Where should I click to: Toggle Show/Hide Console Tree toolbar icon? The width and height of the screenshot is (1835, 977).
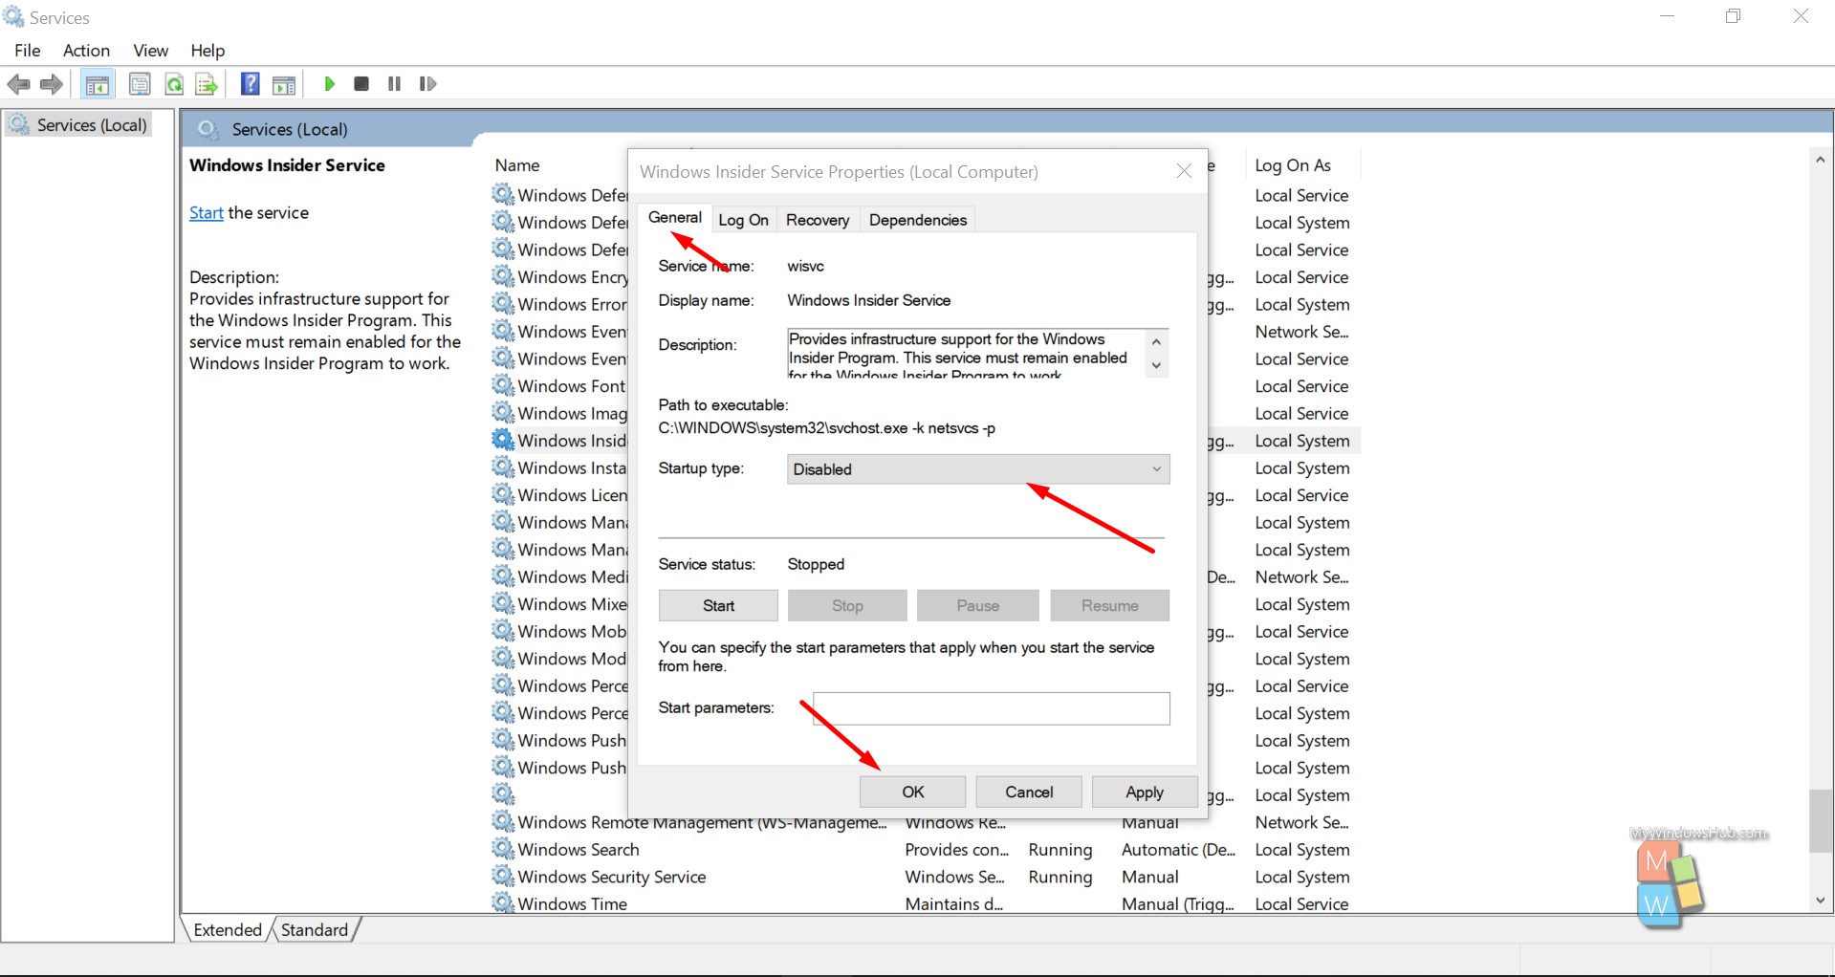pos(98,84)
